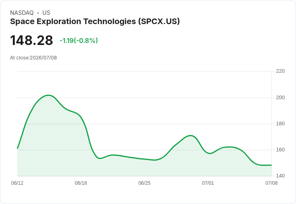
Task: Click the line endpoint at 07/08
Action: tap(271, 165)
